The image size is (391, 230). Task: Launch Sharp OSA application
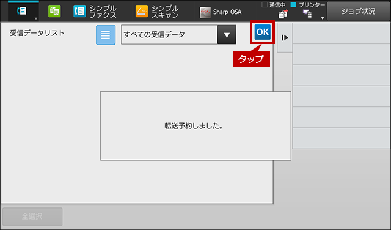221,12
